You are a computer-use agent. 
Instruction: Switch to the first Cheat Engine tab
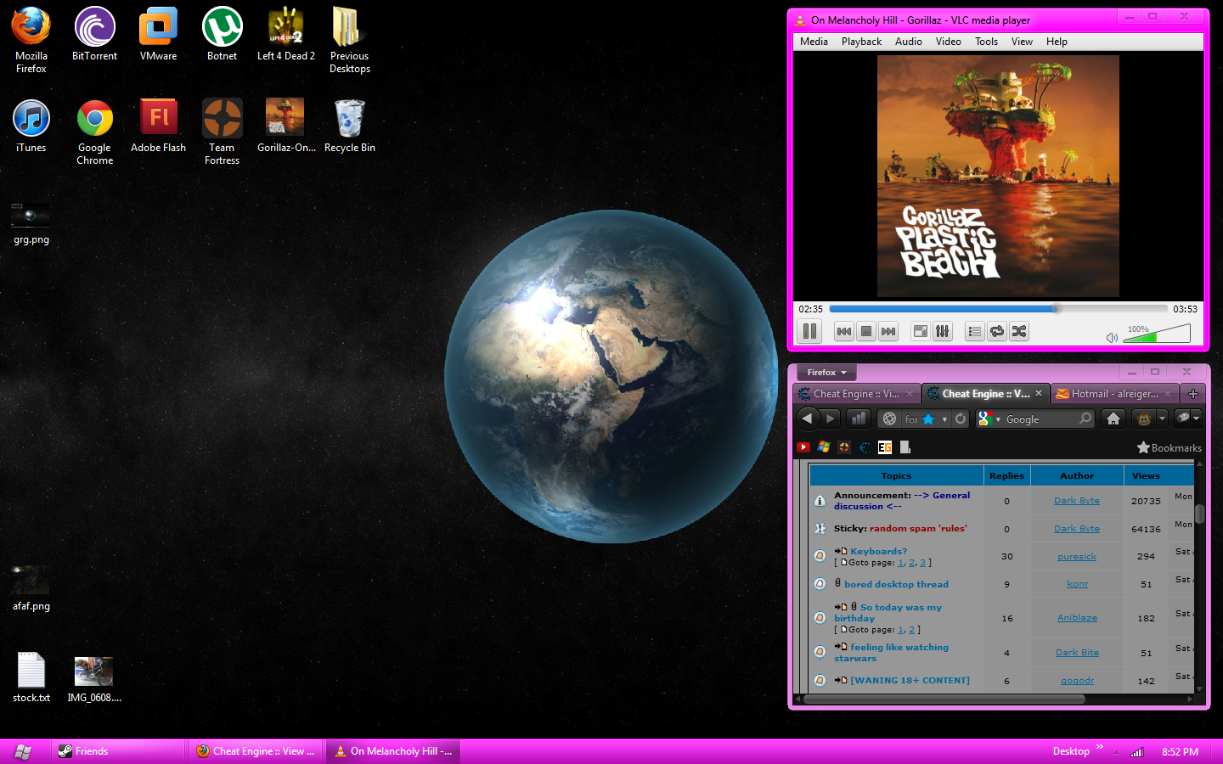pos(858,394)
